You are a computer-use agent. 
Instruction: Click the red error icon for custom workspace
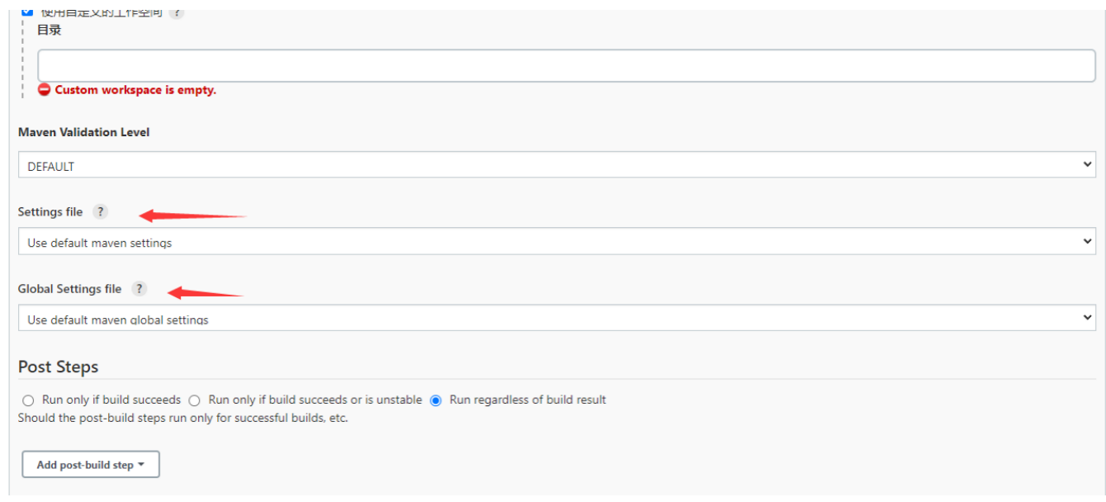pos(45,90)
